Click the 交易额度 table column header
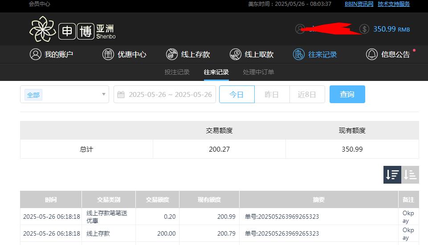The width and height of the screenshot is (428, 245). tap(158, 200)
